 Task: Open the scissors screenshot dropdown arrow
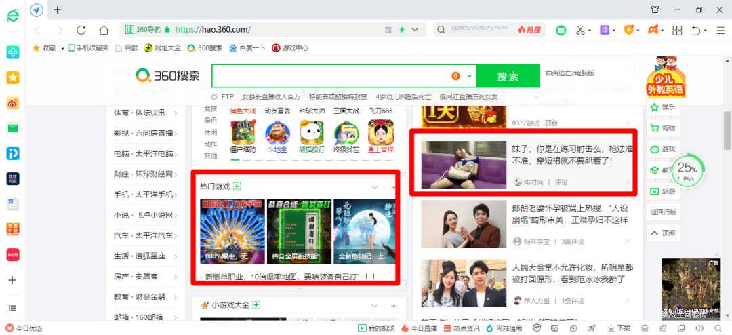tap(590, 31)
